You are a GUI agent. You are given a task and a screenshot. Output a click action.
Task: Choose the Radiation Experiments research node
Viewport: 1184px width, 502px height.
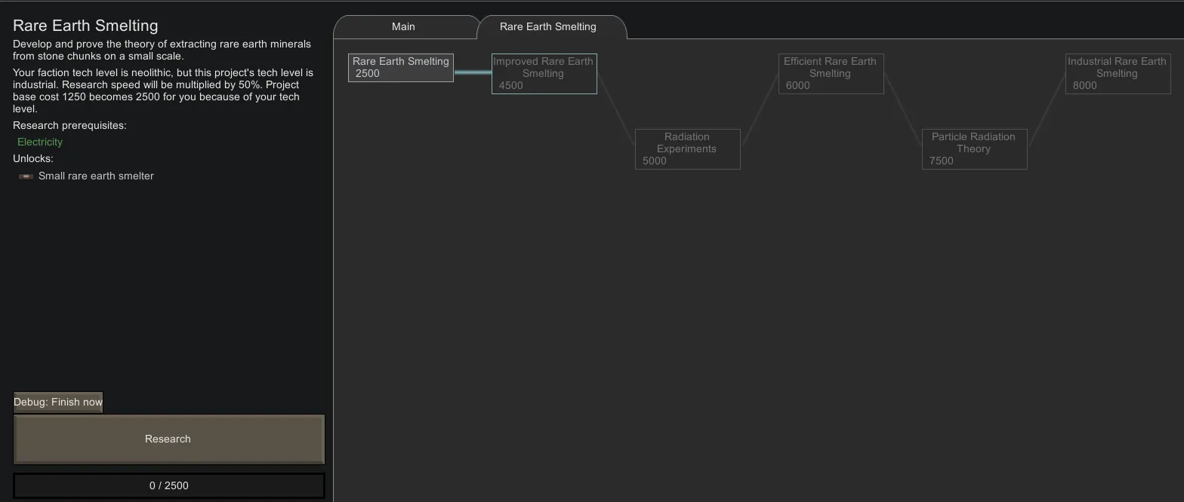tap(687, 149)
